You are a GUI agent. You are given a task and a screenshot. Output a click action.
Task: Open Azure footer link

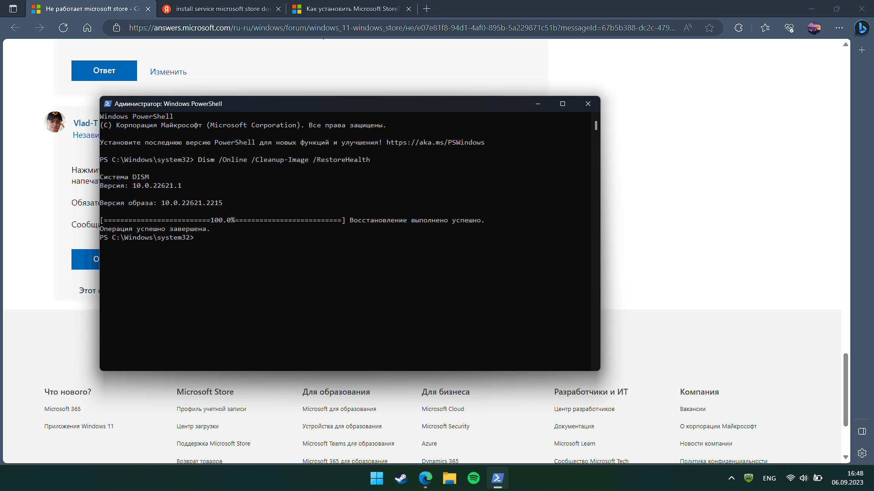pyautogui.click(x=429, y=443)
